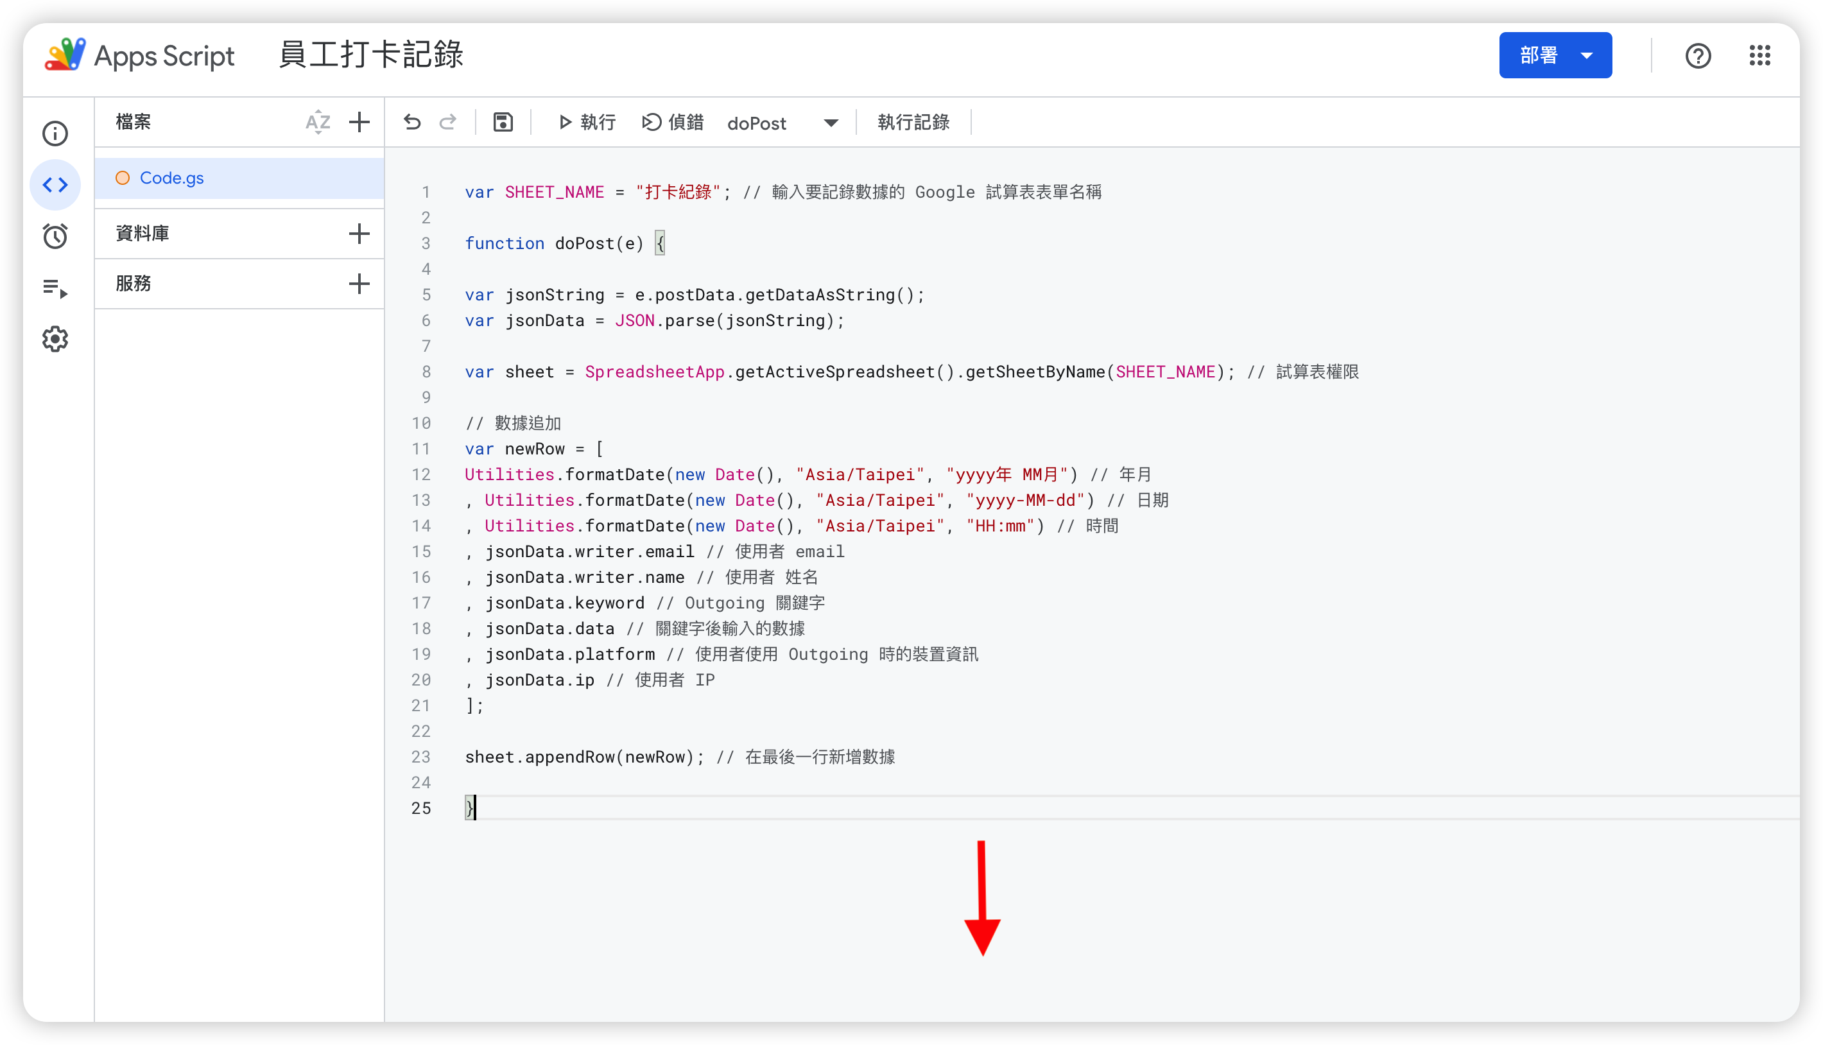1823x1045 pixels.
Task: Start debugging with 偵錯
Action: [673, 122]
